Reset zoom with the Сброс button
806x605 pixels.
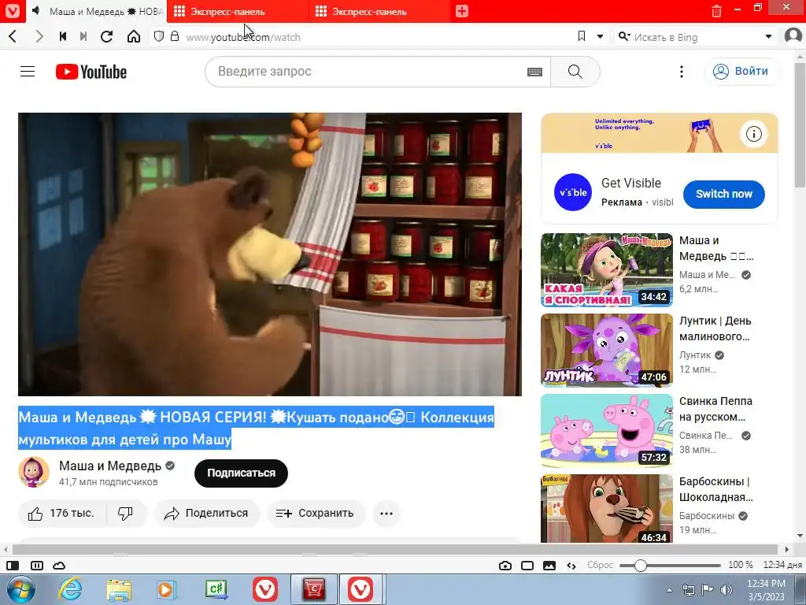pyautogui.click(x=600, y=565)
